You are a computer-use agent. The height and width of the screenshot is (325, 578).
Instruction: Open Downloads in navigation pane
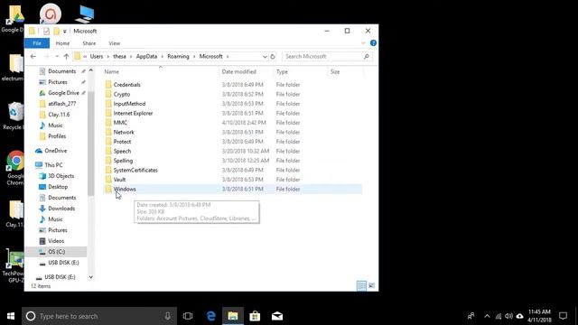tap(61, 209)
